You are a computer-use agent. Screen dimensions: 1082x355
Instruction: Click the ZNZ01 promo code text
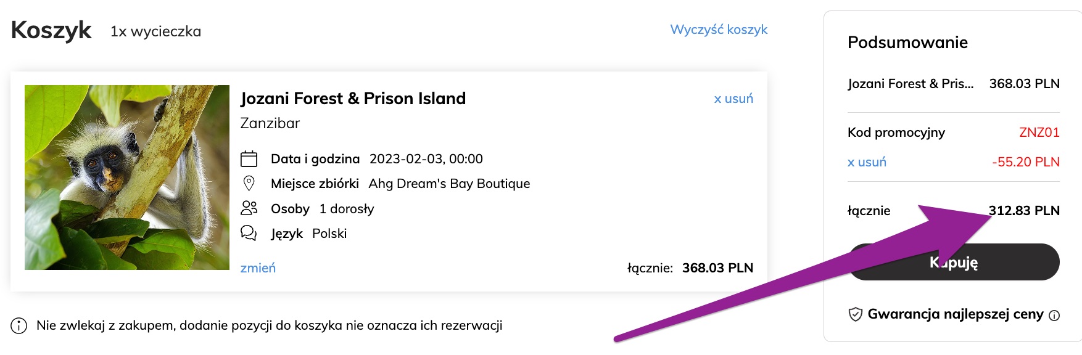pos(1039,133)
